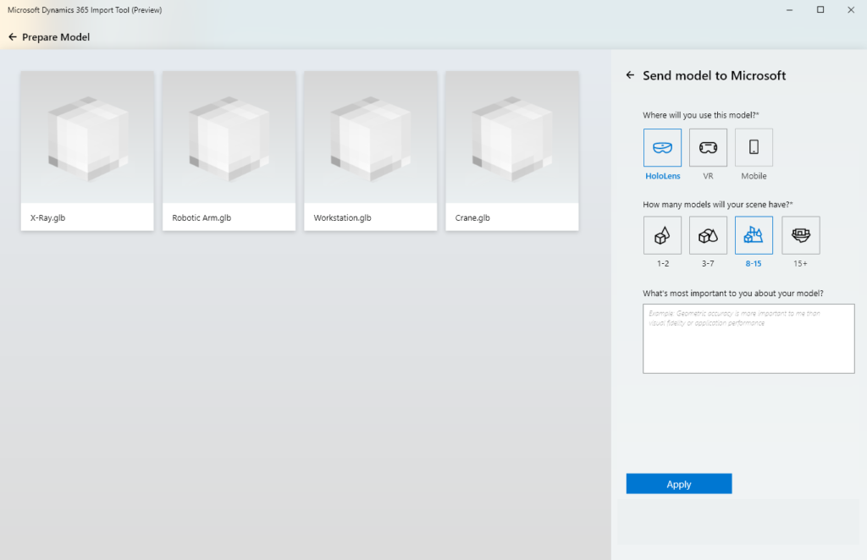
Task: Choose the 3-7 models scene icon
Action: [708, 235]
